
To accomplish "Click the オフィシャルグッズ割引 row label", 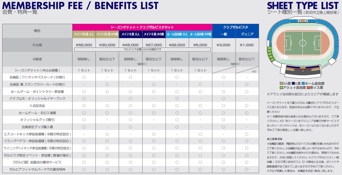I will [37, 120].
